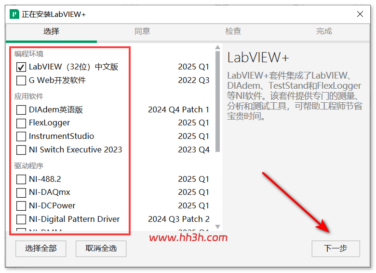376x273 pixels.
Task: Enable the NI-488.2 driver checkbox
Action: 21,179
